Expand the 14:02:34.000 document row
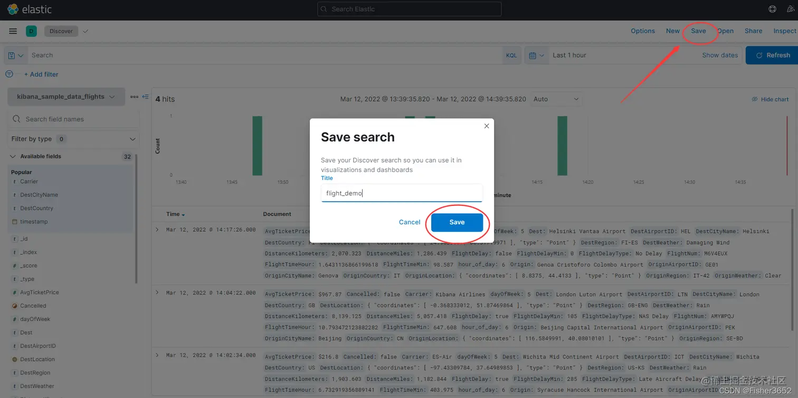This screenshot has height=398, width=798. 157,355
